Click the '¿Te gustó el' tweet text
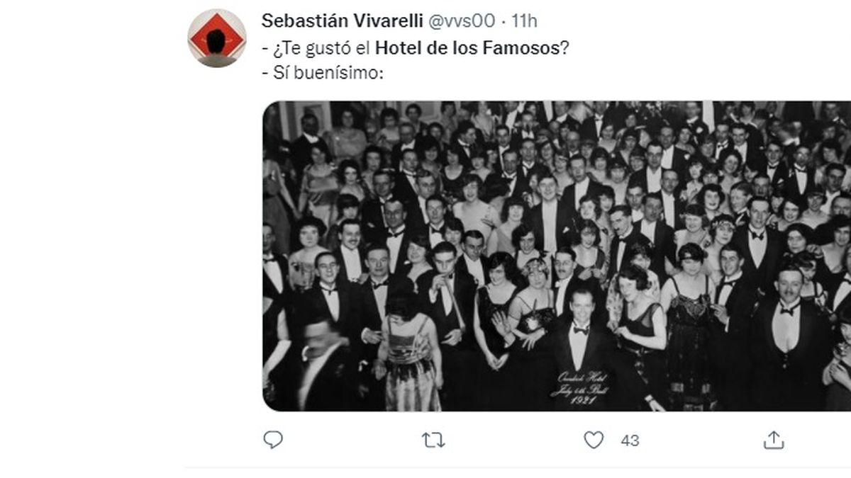This screenshot has width=851, height=478. point(316,48)
